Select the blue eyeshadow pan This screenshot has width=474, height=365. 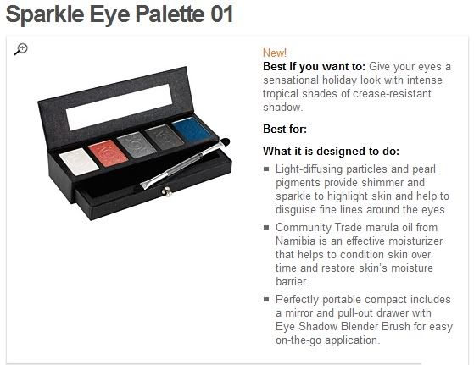tap(192, 130)
